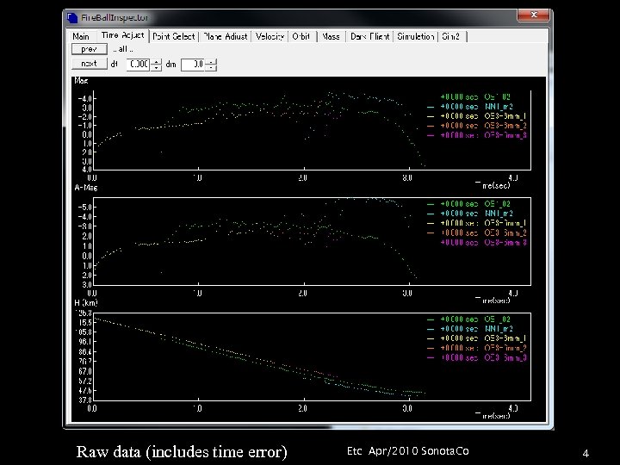Open the Plane Adjust tab

226,36
